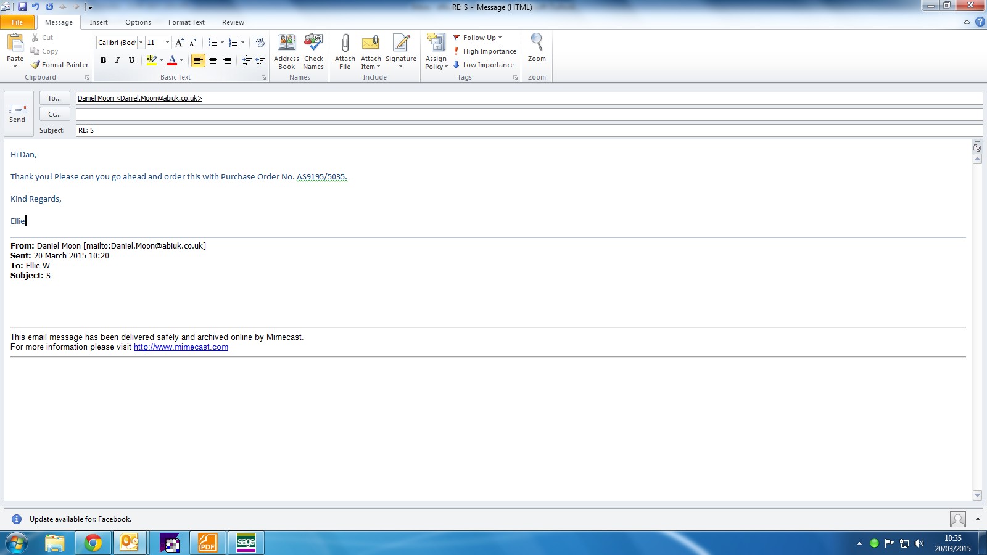This screenshot has width=987, height=555.
Task: Save the message from the quick access toolbar
Action: (x=22, y=7)
